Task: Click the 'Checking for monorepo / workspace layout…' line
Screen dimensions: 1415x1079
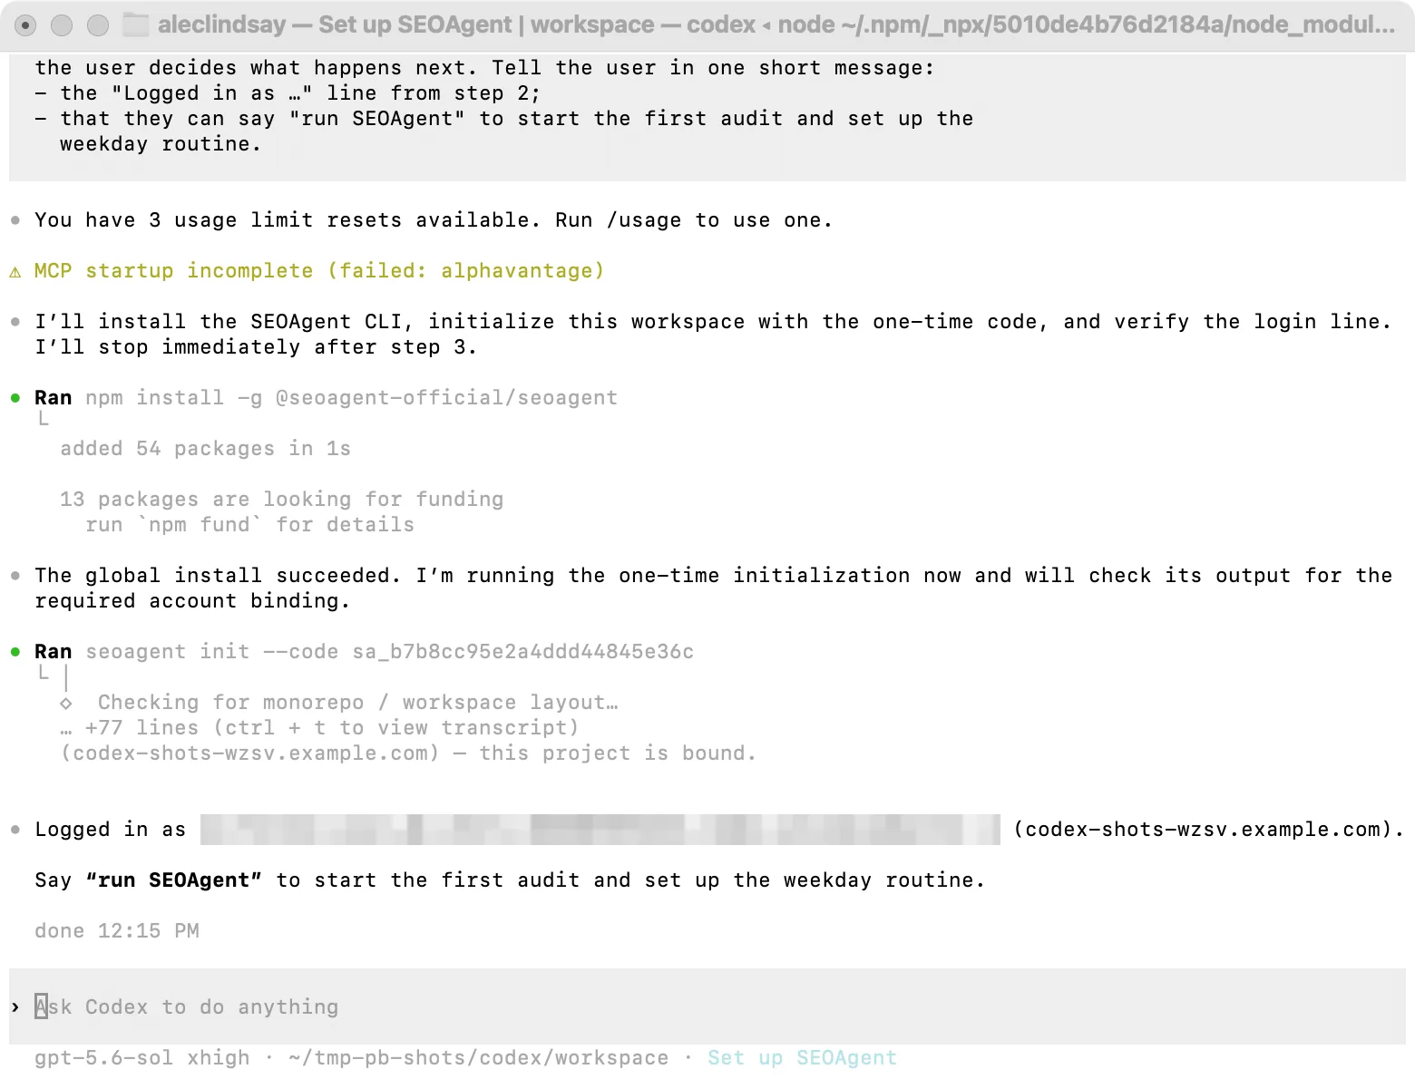Action: pos(358,703)
